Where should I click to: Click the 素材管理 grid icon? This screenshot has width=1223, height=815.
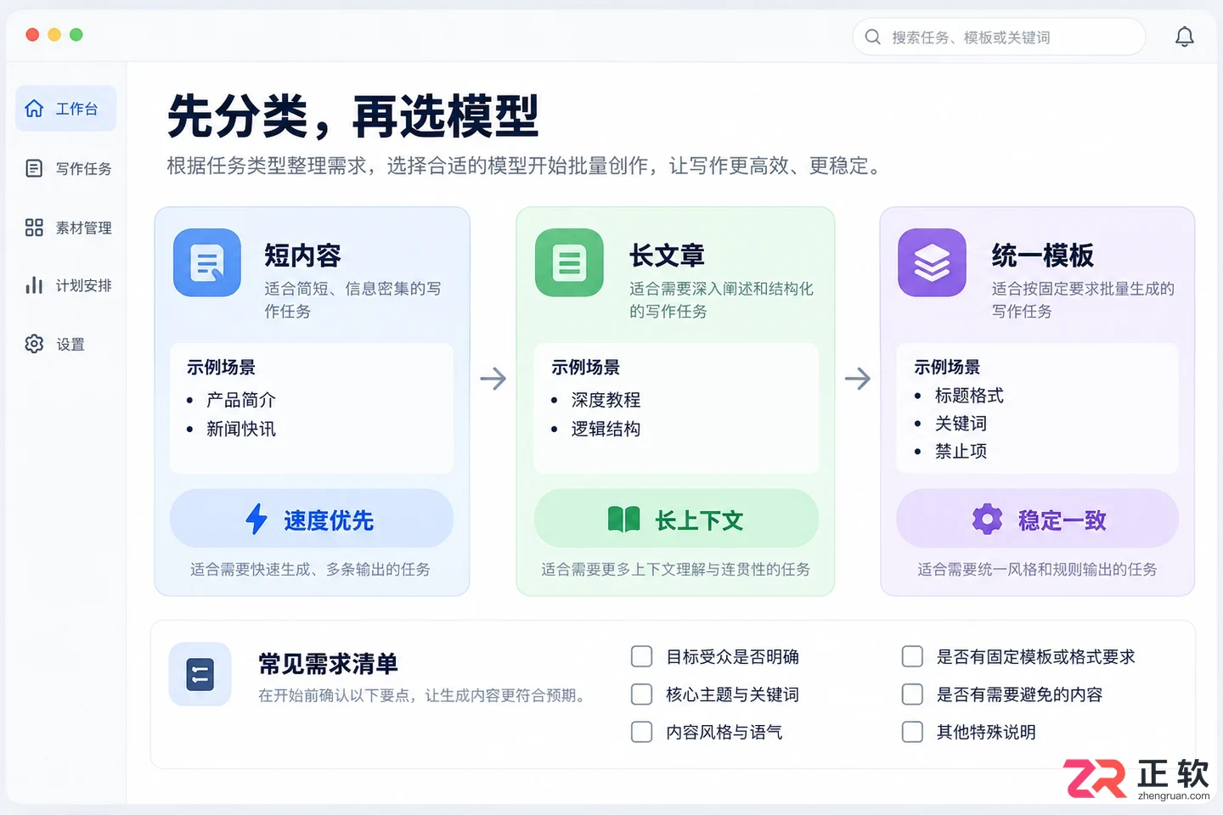point(34,228)
